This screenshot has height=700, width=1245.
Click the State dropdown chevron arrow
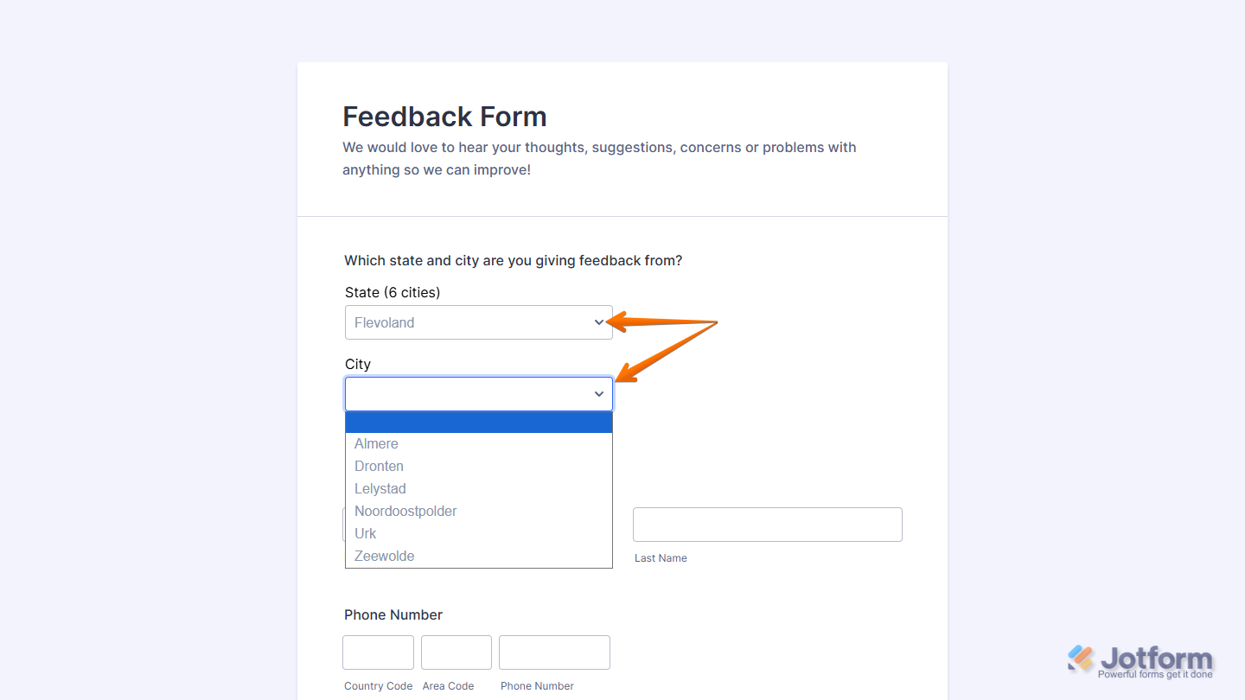pyautogui.click(x=598, y=321)
